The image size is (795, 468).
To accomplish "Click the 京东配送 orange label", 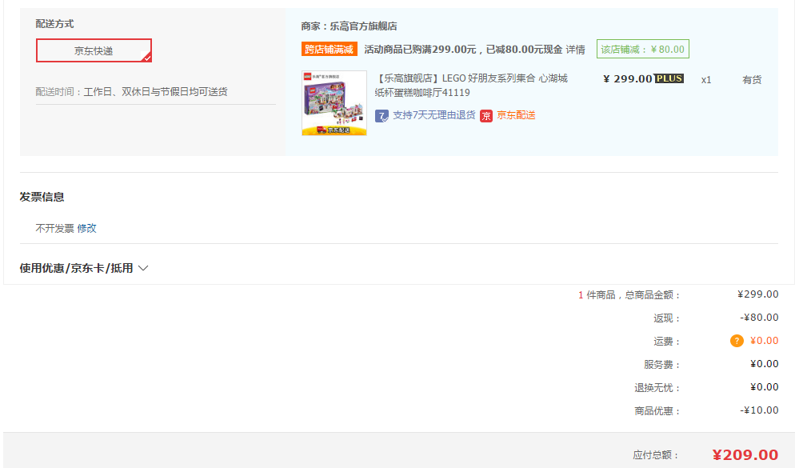I will click(516, 115).
